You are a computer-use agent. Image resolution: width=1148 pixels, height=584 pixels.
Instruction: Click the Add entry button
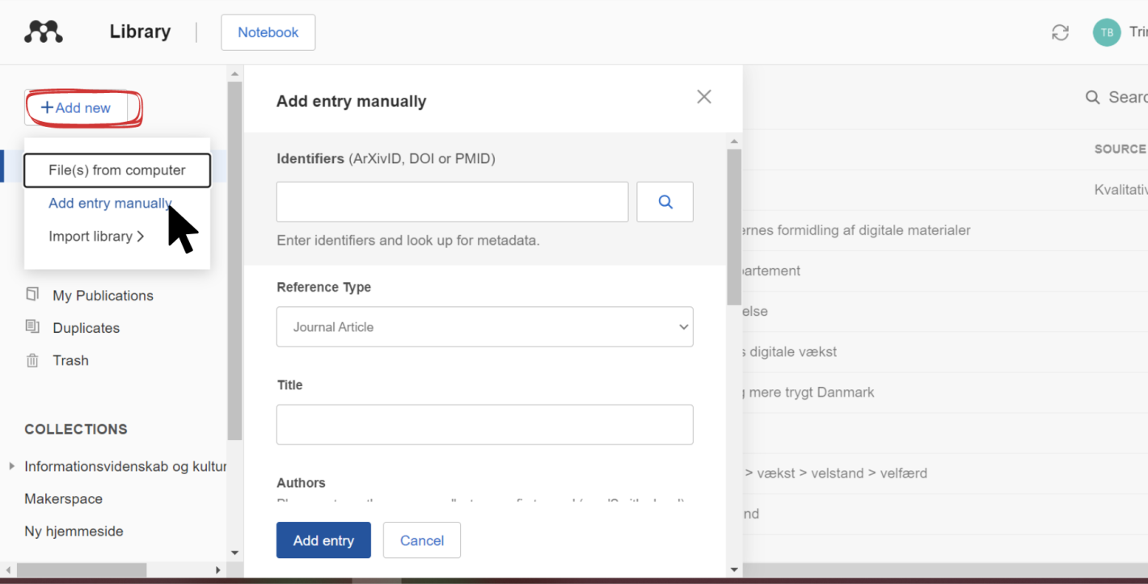(323, 540)
